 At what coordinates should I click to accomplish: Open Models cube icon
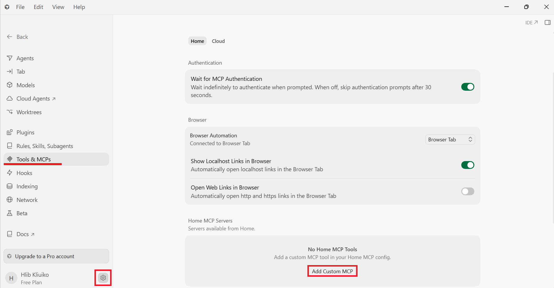10,85
